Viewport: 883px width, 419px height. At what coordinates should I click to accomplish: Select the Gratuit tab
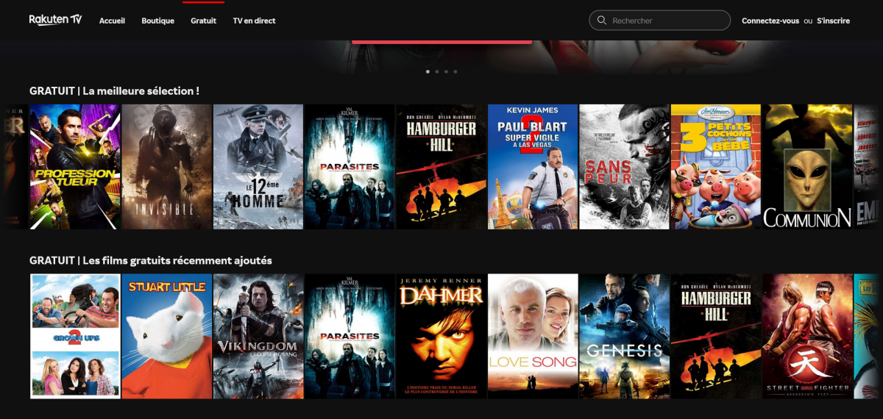(204, 21)
